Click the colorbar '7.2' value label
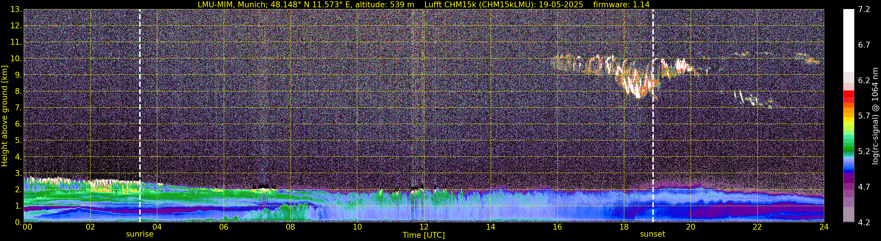The width and height of the screenshot is (881, 241). coord(864,10)
